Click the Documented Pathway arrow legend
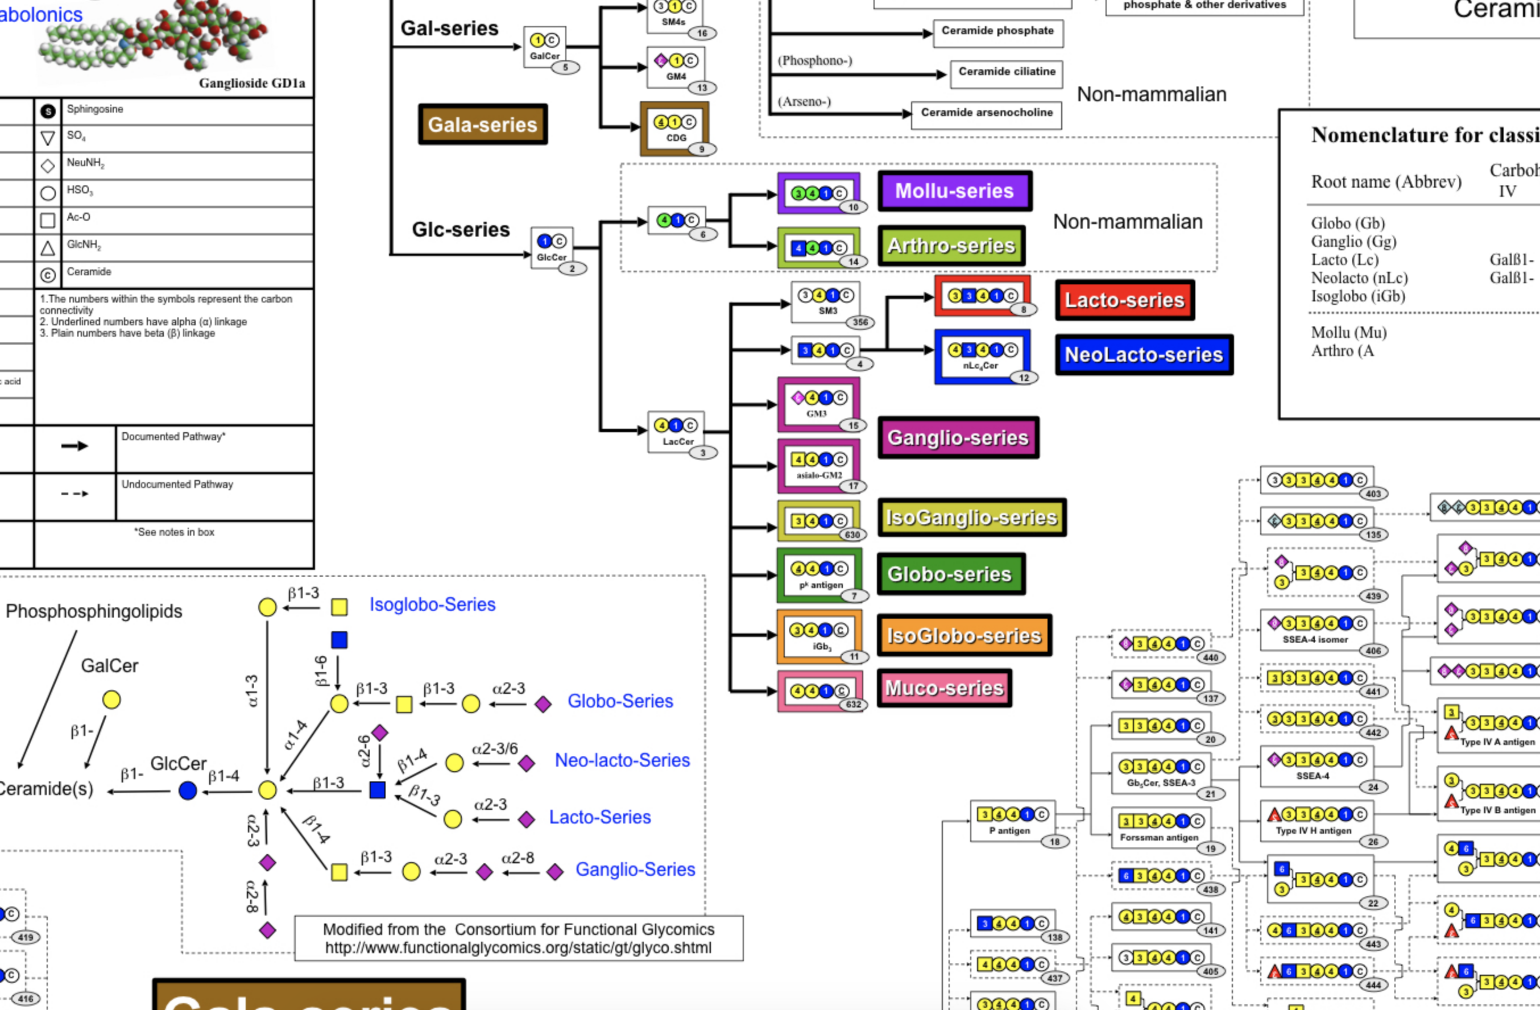The height and width of the screenshot is (1010, 1540). [74, 446]
